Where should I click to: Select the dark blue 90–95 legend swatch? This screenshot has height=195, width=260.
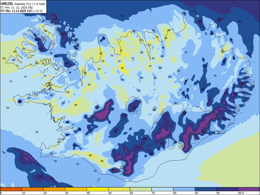206,189
